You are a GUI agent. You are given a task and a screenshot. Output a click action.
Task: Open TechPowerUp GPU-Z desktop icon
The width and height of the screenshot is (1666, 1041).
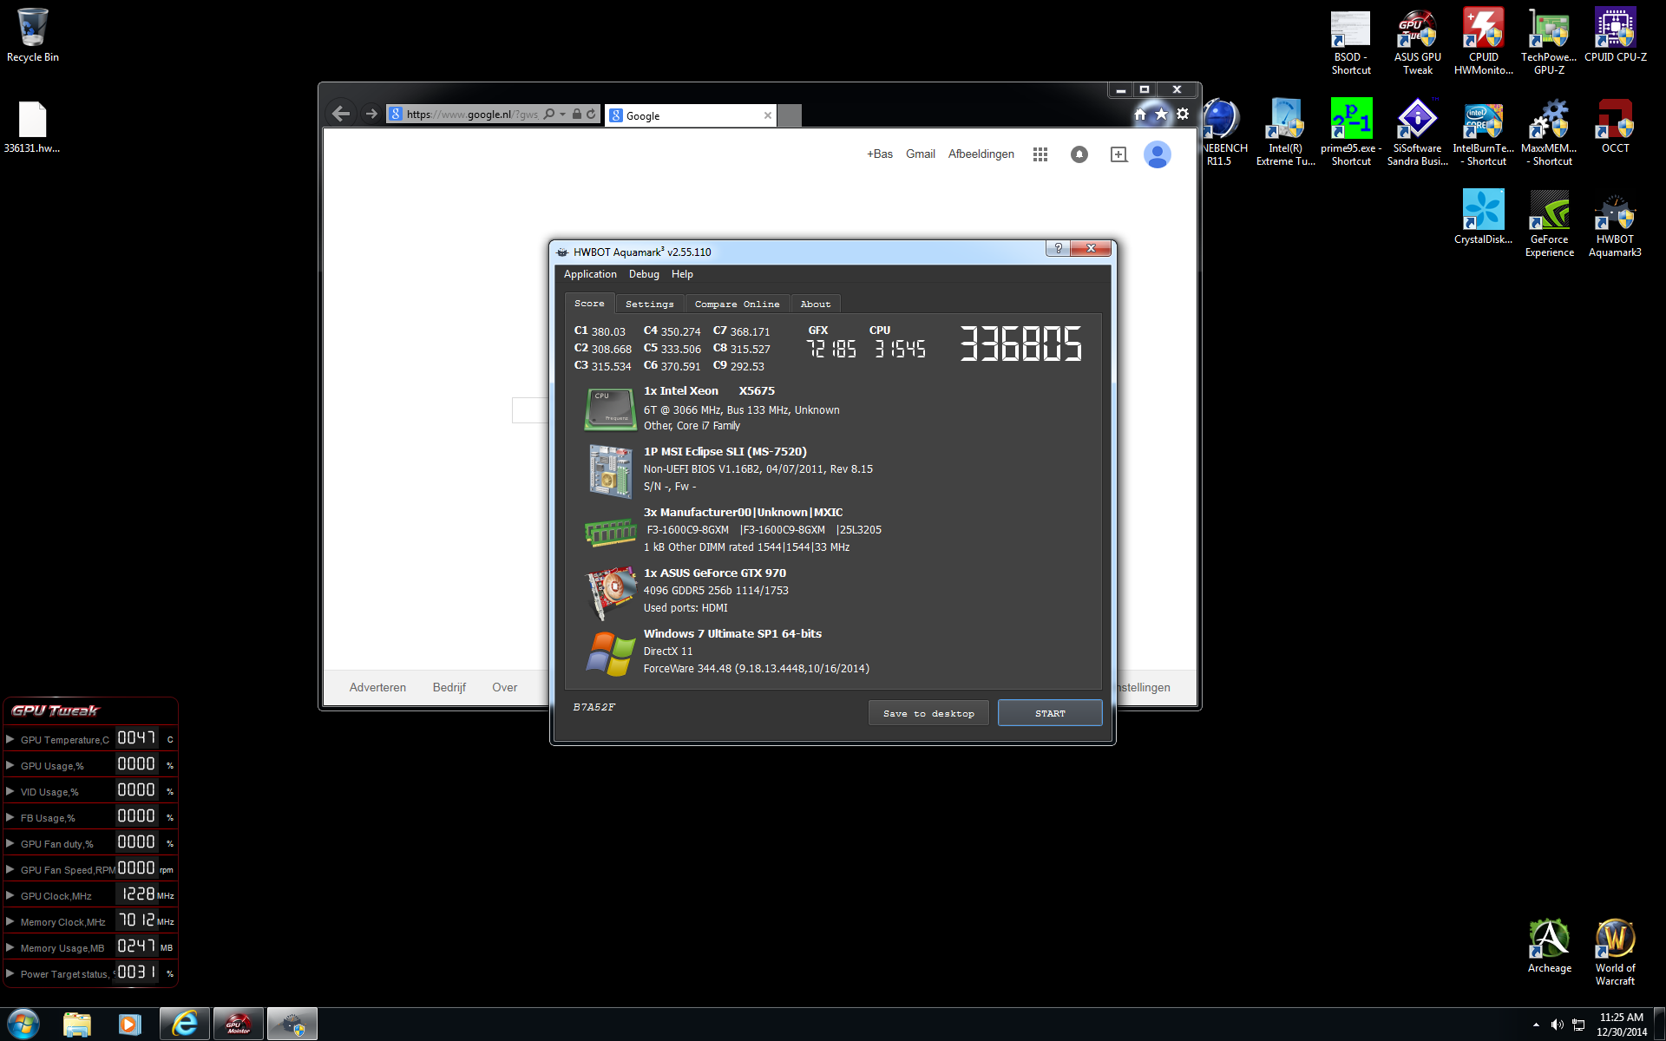point(1549,42)
